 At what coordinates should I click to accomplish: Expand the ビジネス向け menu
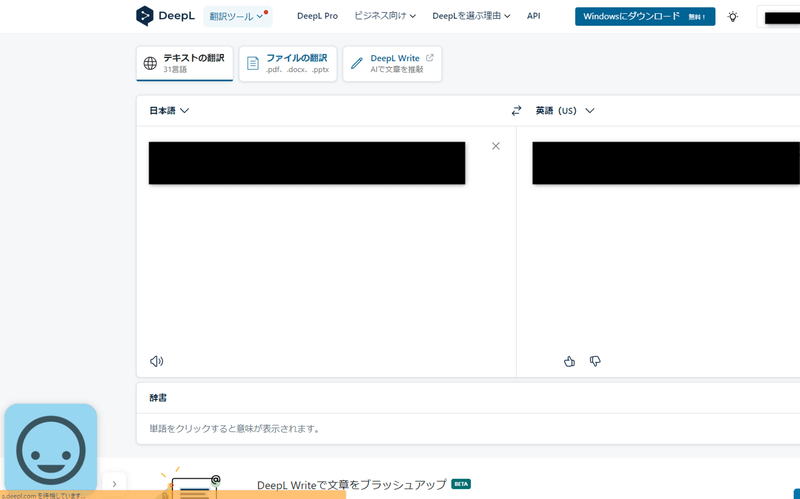pos(385,16)
